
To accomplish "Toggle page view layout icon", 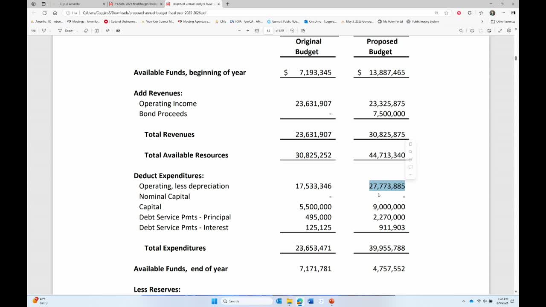I will [x=96, y=31].
